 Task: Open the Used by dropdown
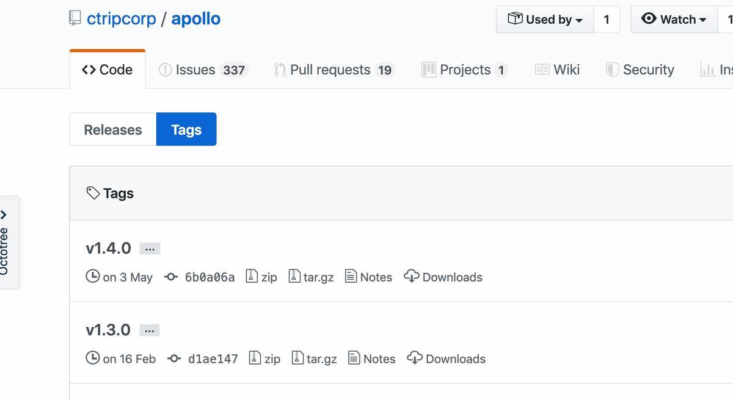tap(544, 19)
